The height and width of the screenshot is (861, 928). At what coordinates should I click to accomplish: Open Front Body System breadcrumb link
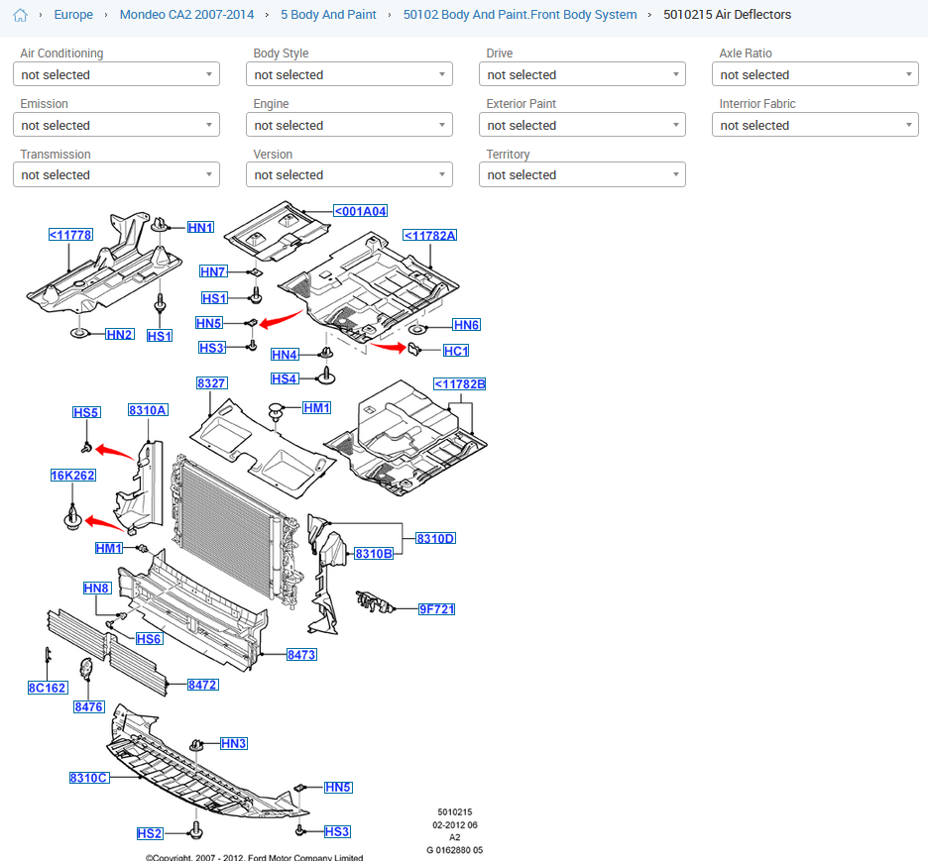(520, 15)
